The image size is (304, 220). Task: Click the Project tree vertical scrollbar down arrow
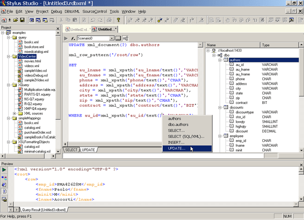point(58,151)
